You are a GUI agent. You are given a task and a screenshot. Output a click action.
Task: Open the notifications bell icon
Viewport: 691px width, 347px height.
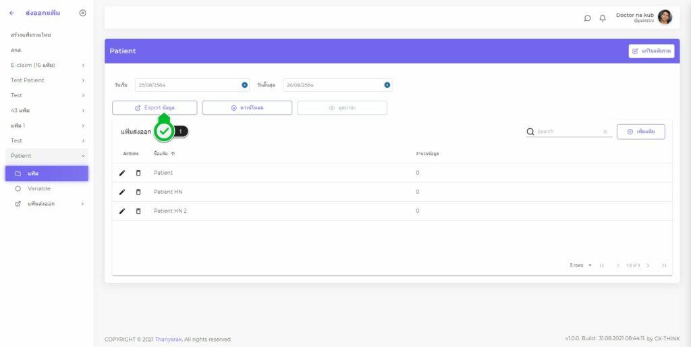point(603,18)
